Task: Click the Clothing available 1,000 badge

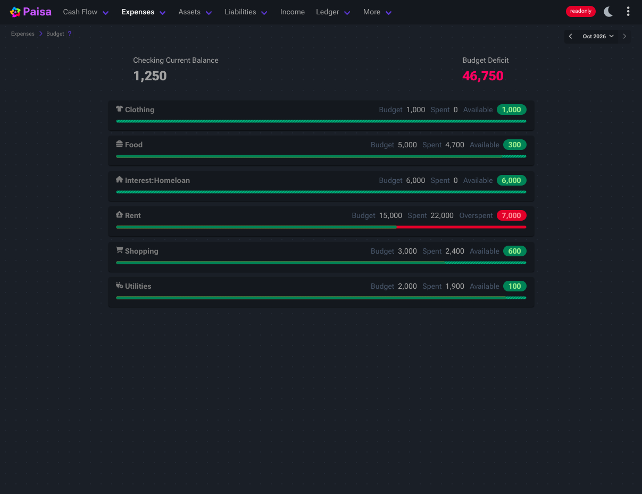Action: click(x=512, y=110)
